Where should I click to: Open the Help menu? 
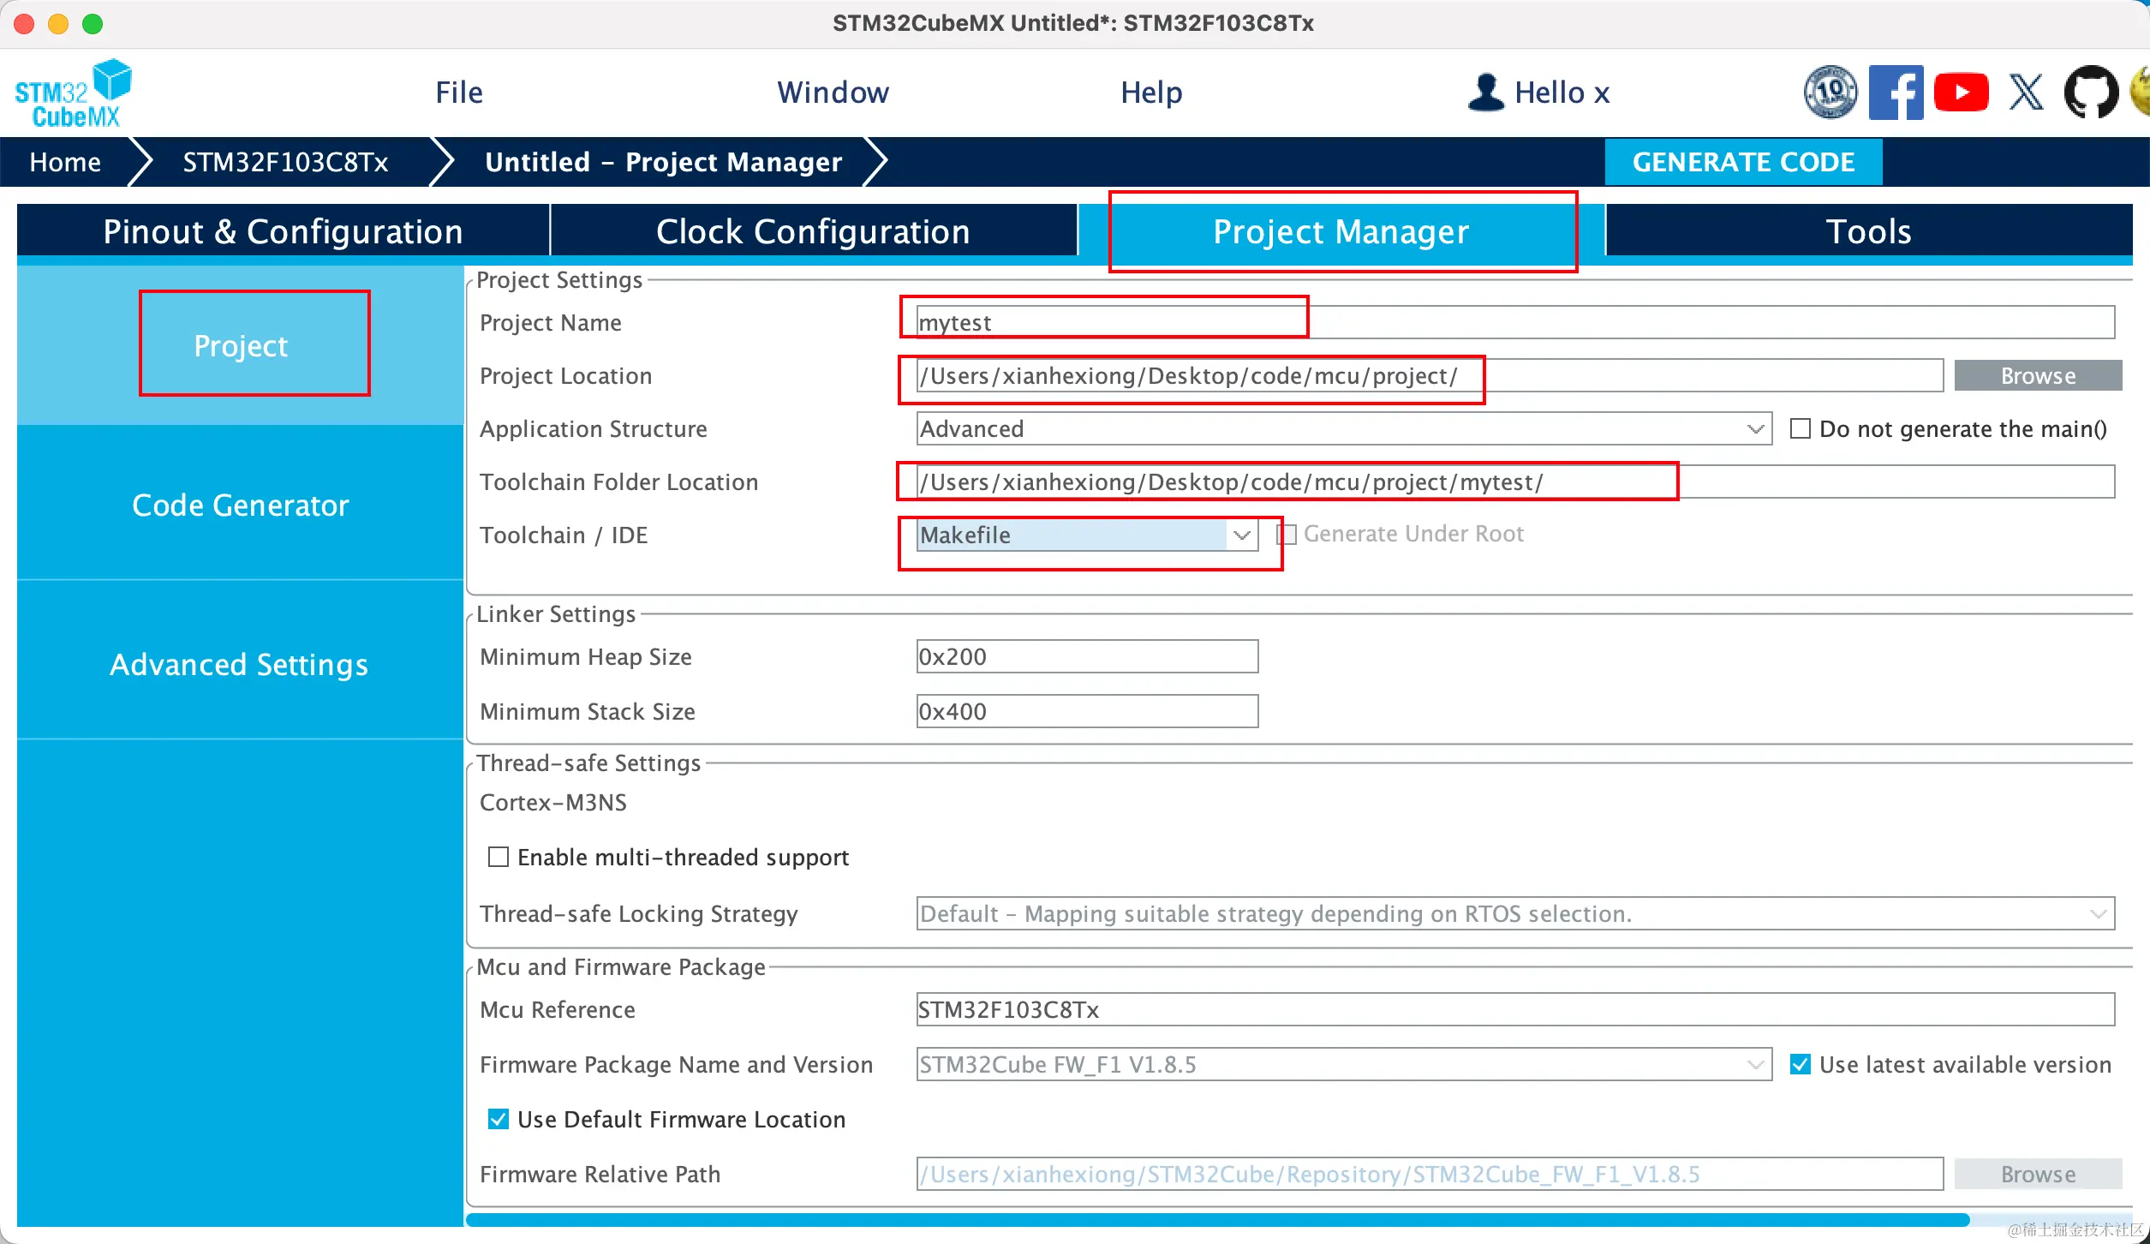pos(1151,92)
